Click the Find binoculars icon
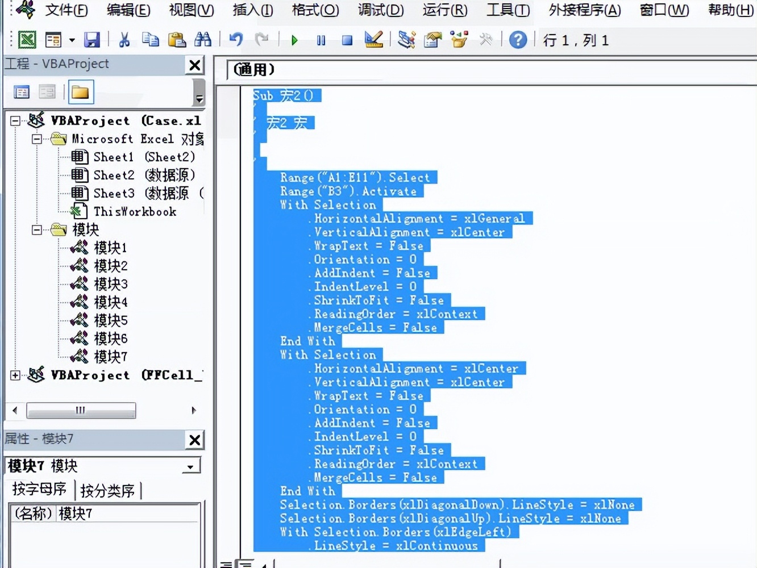 point(202,40)
